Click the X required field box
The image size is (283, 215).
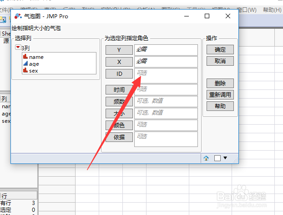[x=166, y=62]
